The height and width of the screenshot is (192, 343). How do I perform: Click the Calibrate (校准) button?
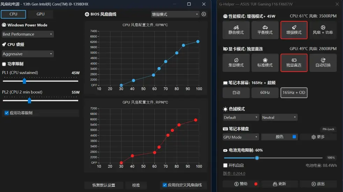[x=136, y=185]
